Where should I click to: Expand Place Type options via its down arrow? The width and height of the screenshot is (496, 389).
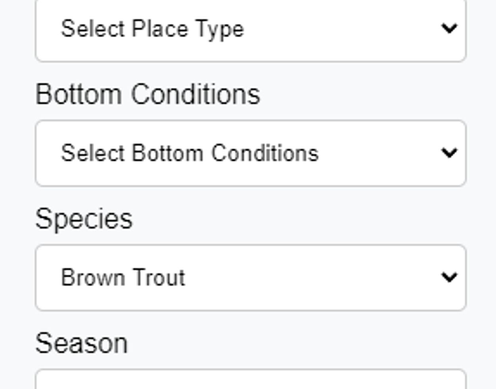click(449, 29)
